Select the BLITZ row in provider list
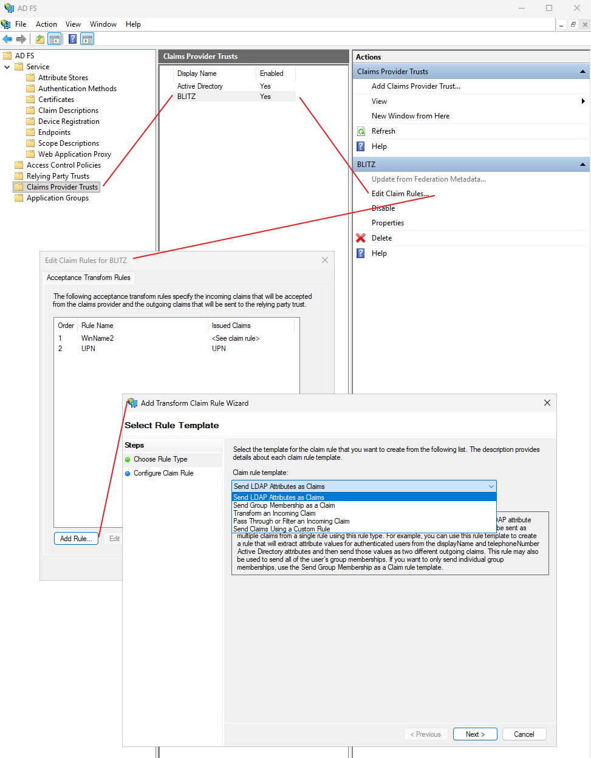Image resolution: width=591 pixels, height=758 pixels. (236, 97)
